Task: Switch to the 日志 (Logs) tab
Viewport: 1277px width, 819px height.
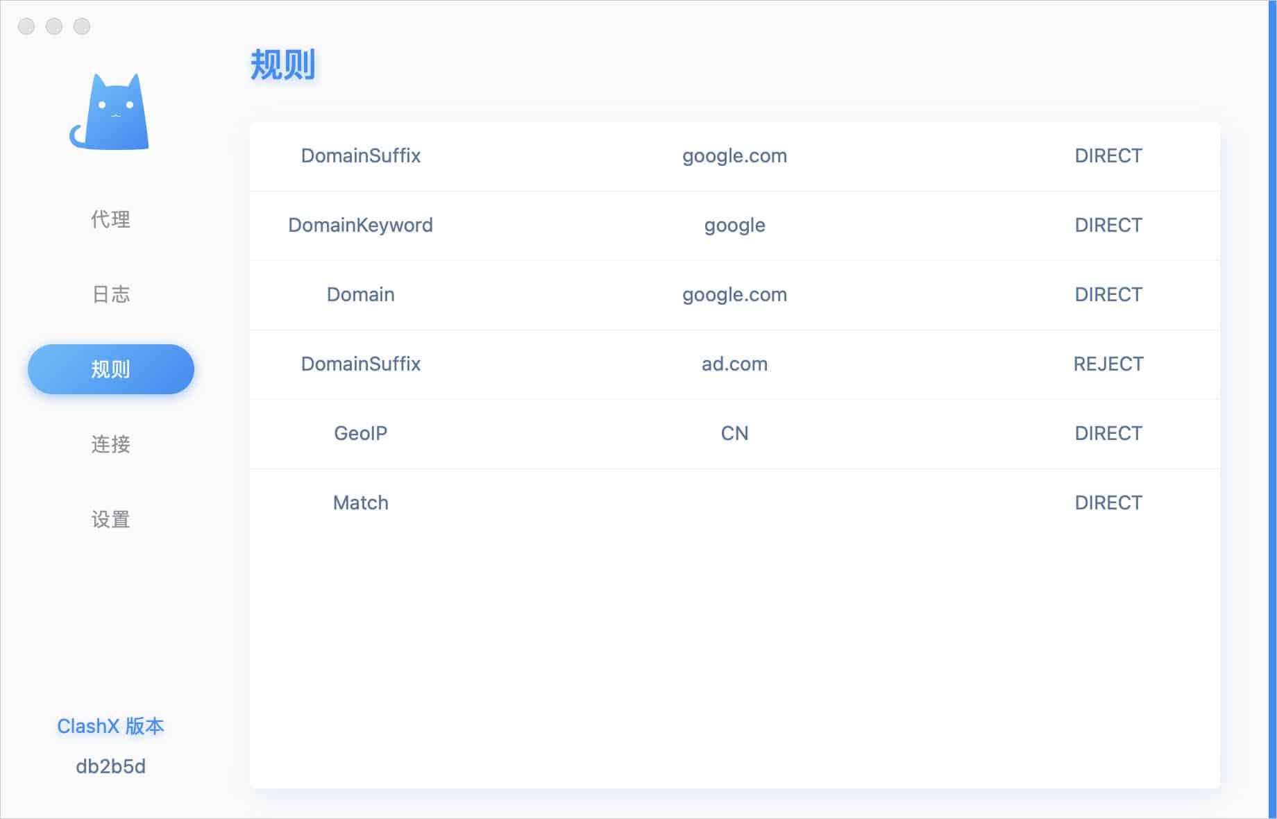Action: tap(110, 294)
